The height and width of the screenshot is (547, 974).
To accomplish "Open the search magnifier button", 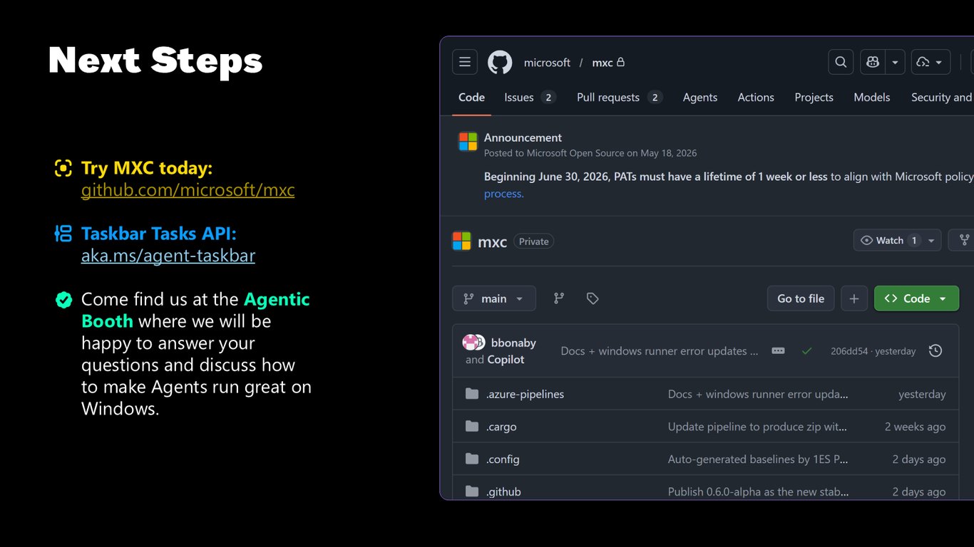I will 841,62.
